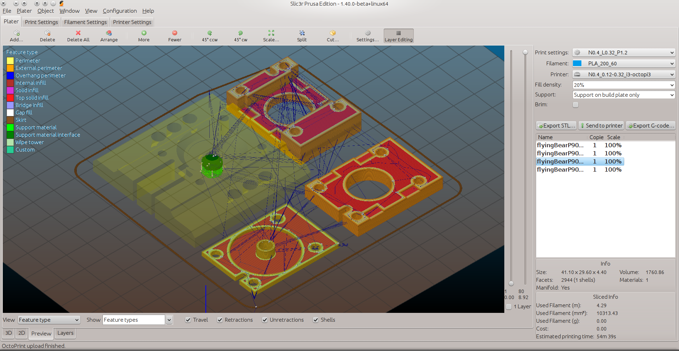This screenshot has width=679, height=351.
Task: Split the selected object
Action: [302, 36]
